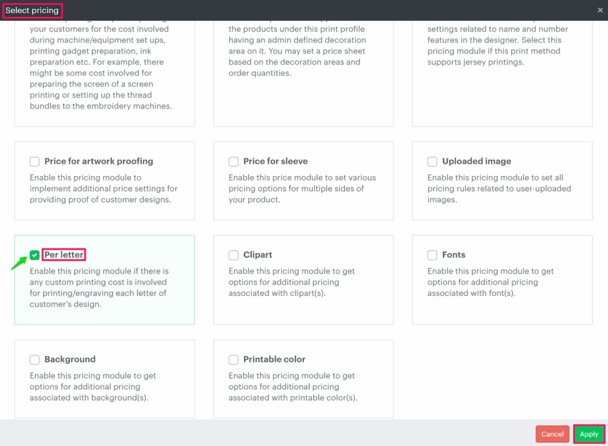Image resolution: width=608 pixels, height=446 pixels.
Task: Click the Background module description text
Action: pos(93,387)
